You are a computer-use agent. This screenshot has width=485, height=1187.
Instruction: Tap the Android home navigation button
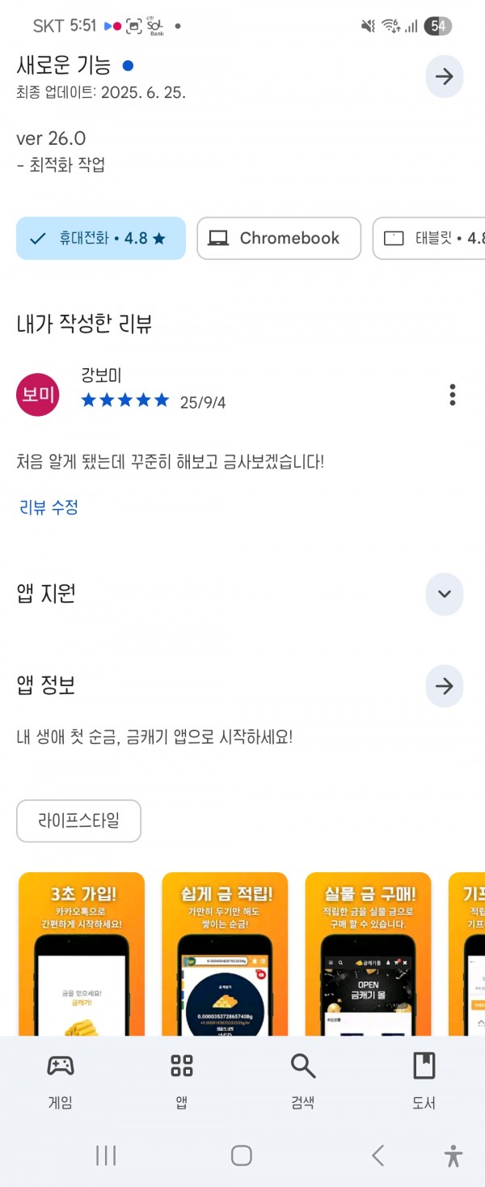pyautogui.click(x=242, y=1155)
